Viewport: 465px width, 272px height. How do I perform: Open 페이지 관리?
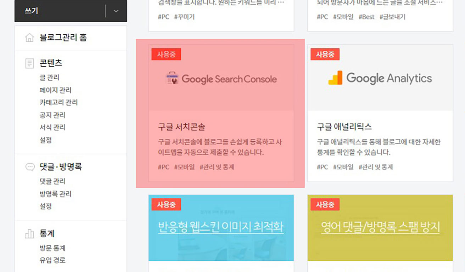click(x=55, y=90)
